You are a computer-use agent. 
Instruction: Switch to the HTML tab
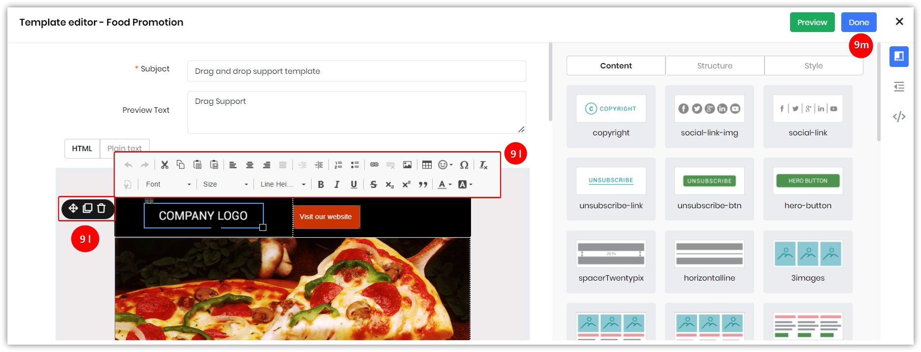[82, 148]
